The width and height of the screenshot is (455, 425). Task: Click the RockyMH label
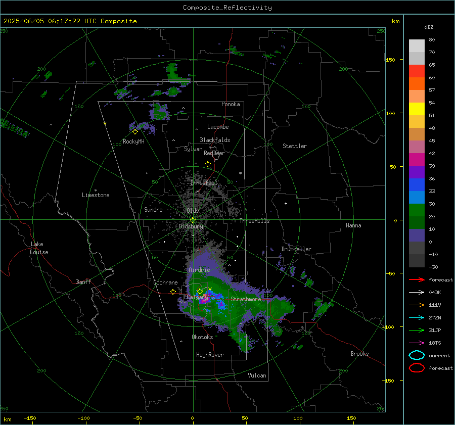pyautogui.click(x=133, y=141)
